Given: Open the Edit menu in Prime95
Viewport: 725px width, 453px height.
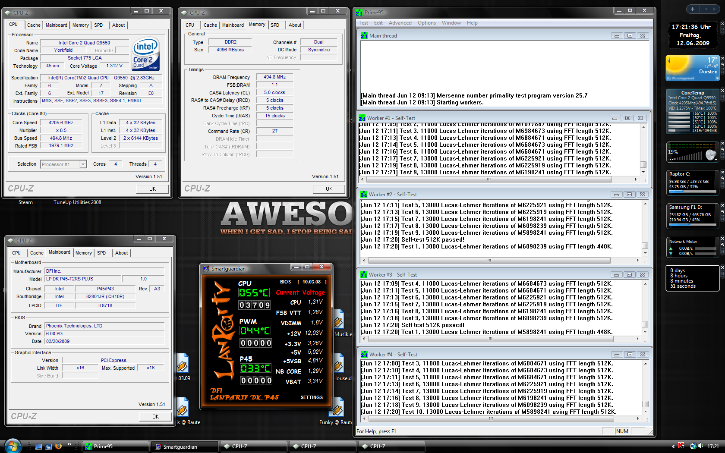Looking at the screenshot, I should point(378,23).
